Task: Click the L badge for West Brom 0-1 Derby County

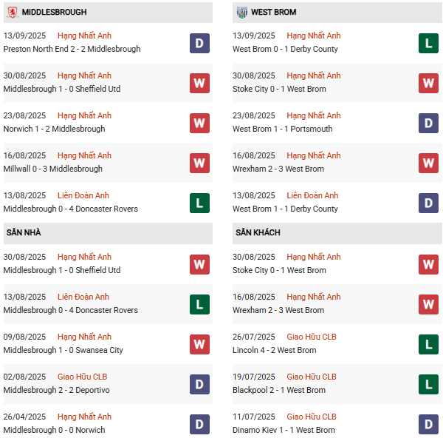Action: pyautogui.click(x=428, y=43)
